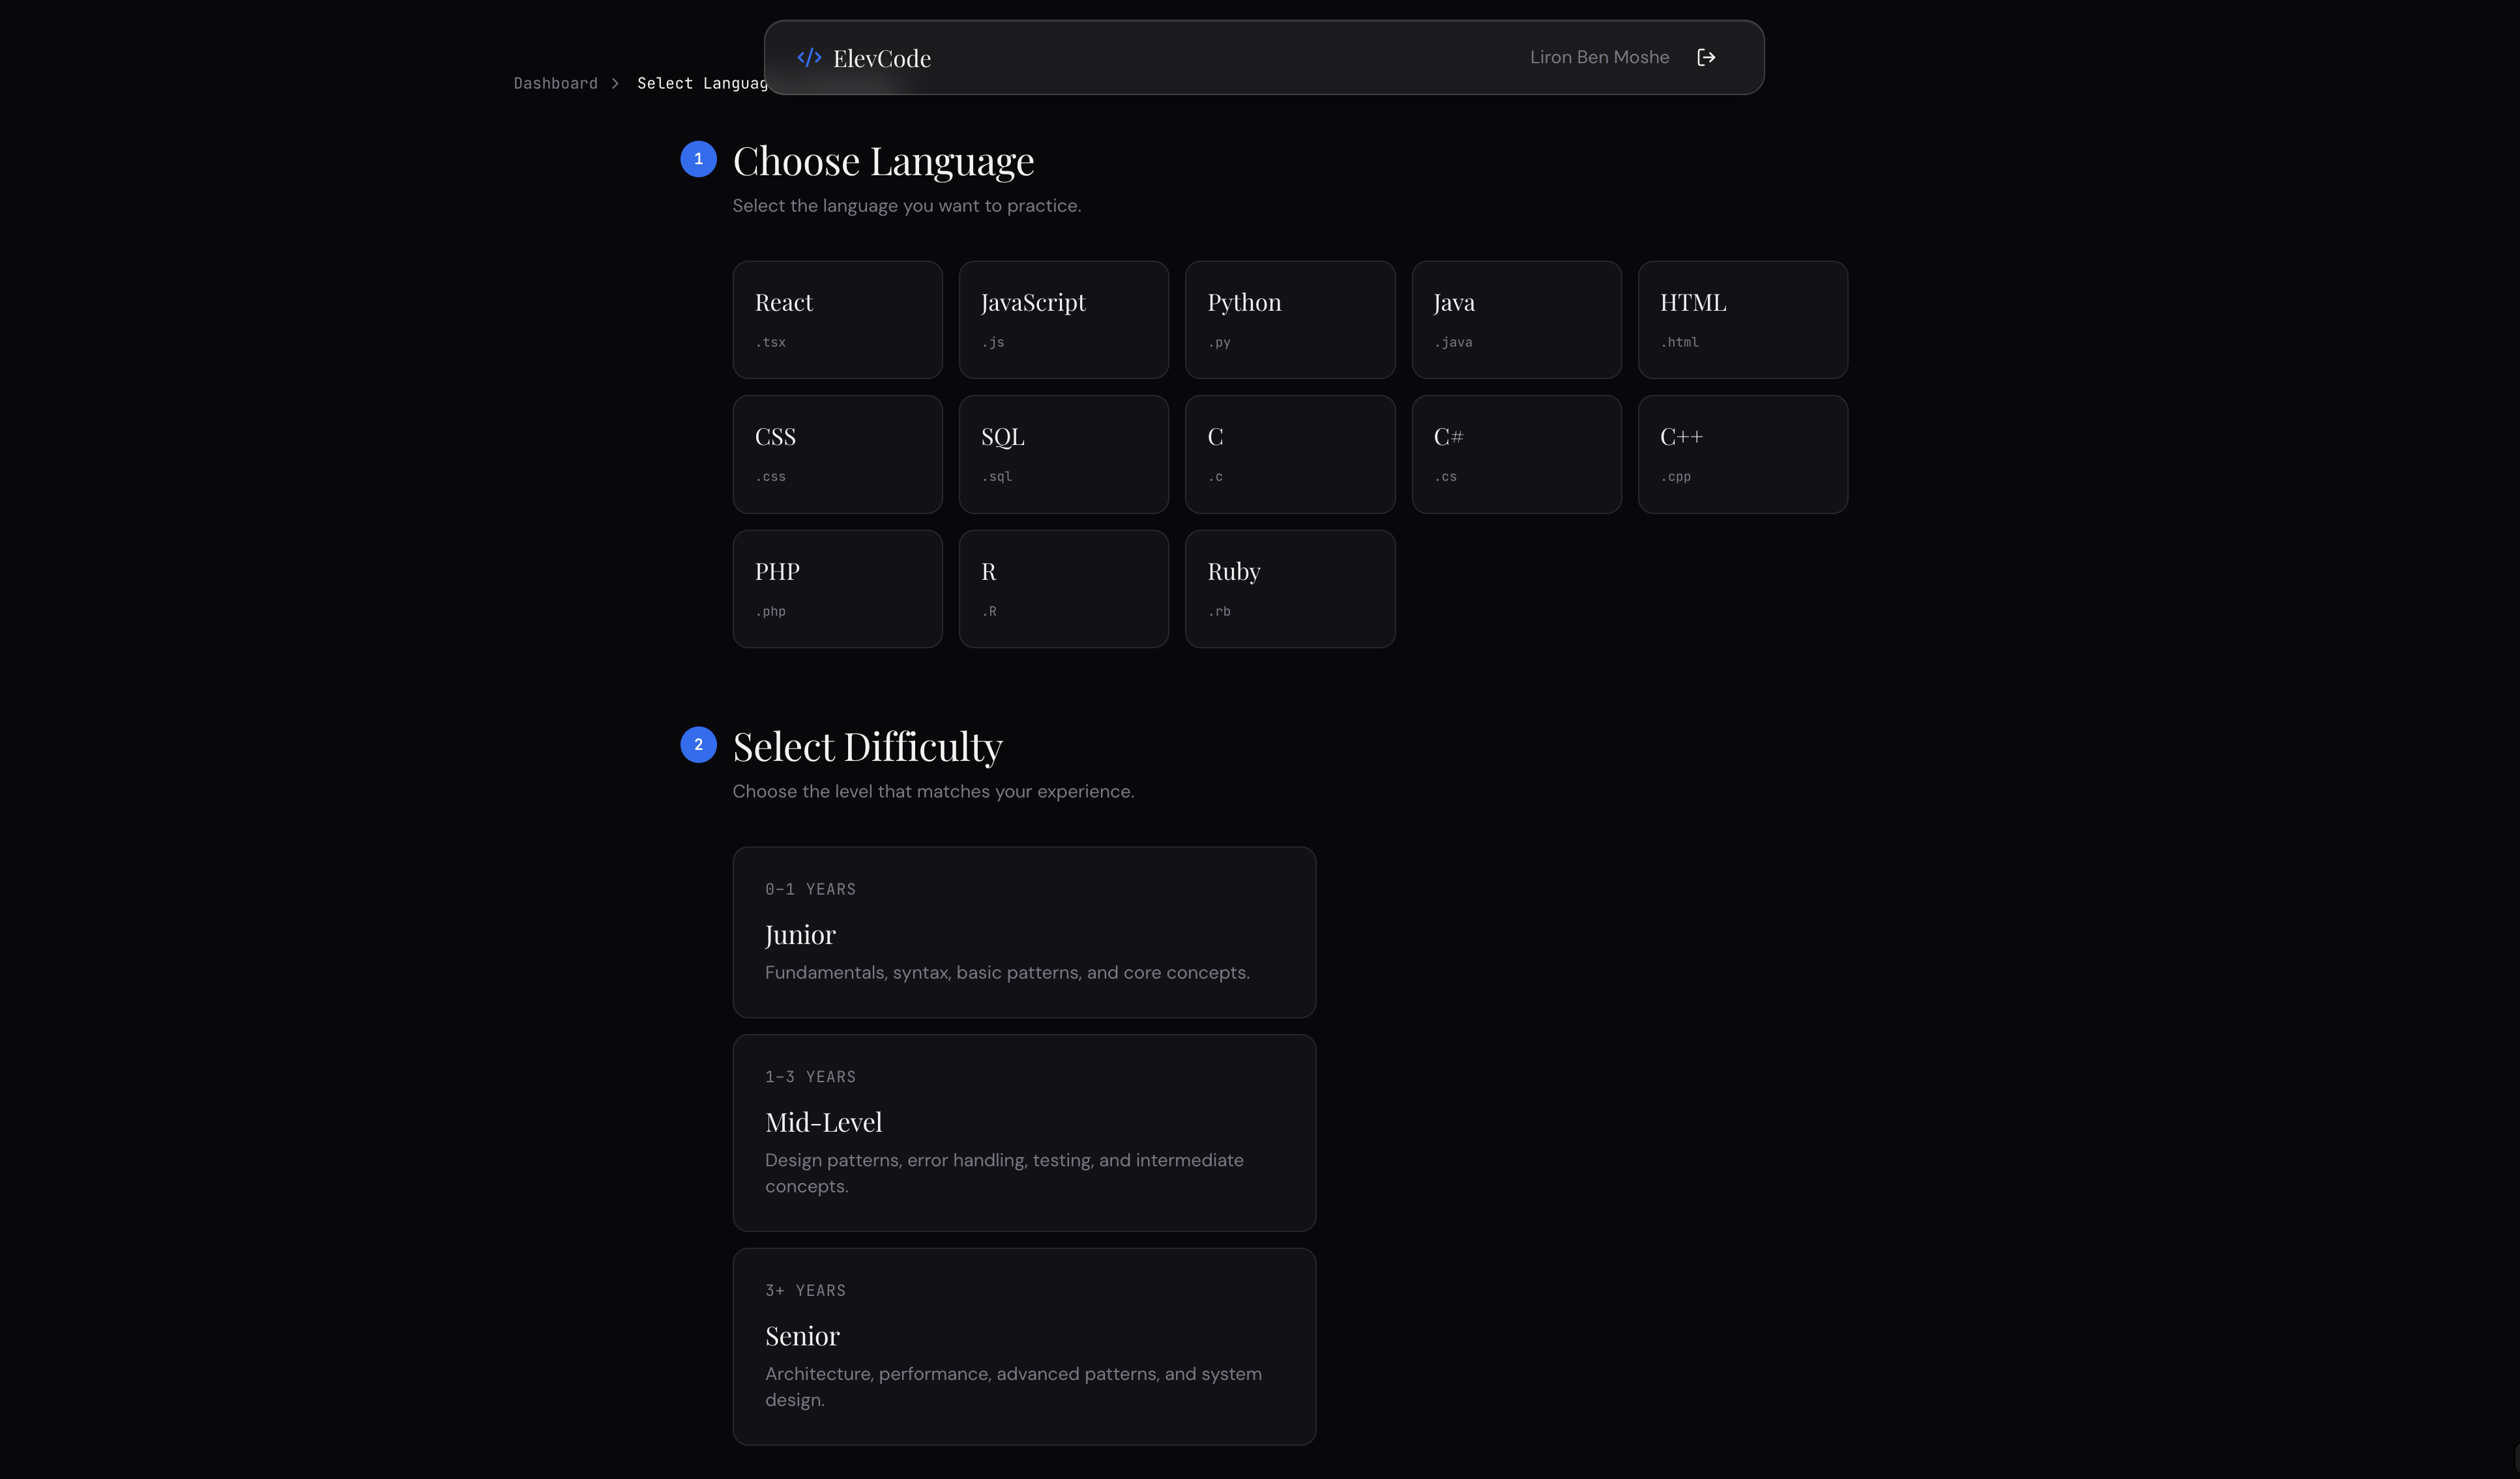Select the C++ language card

[x=1742, y=453]
